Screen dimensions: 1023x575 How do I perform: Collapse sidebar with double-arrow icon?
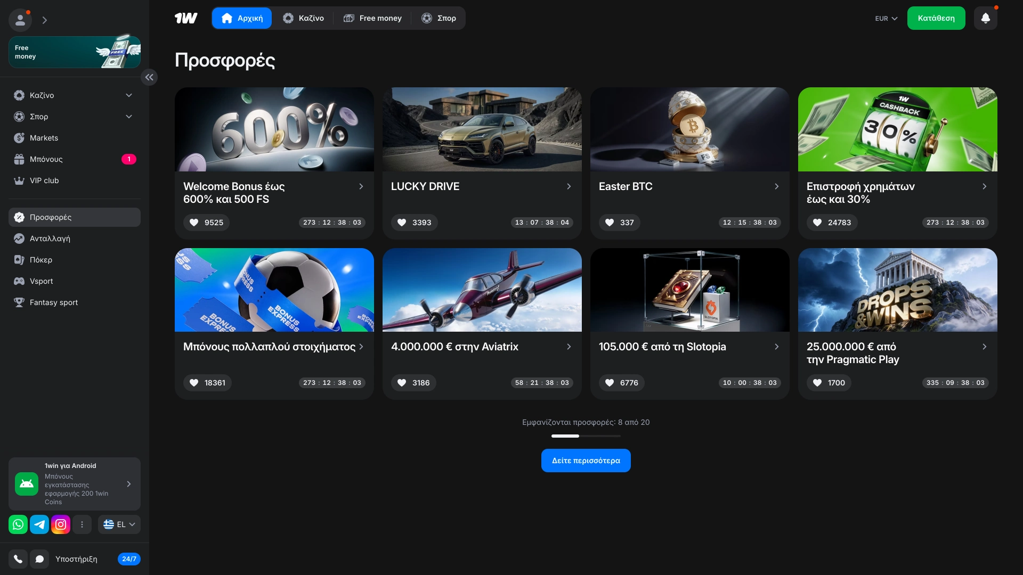(x=149, y=77)
